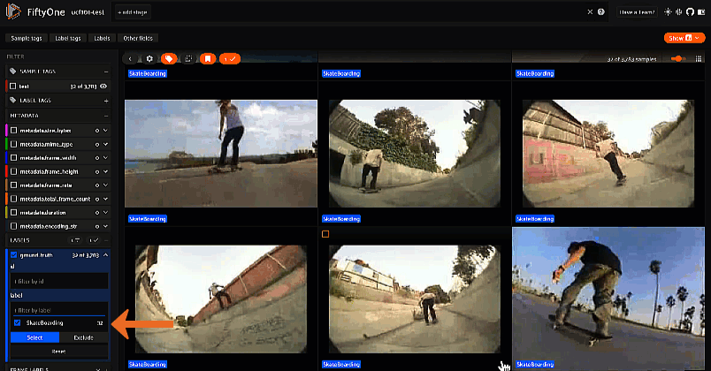711x371 pixels.
Task: Collapse the ground_truth filter chevron
Action: tap(105, 255)
